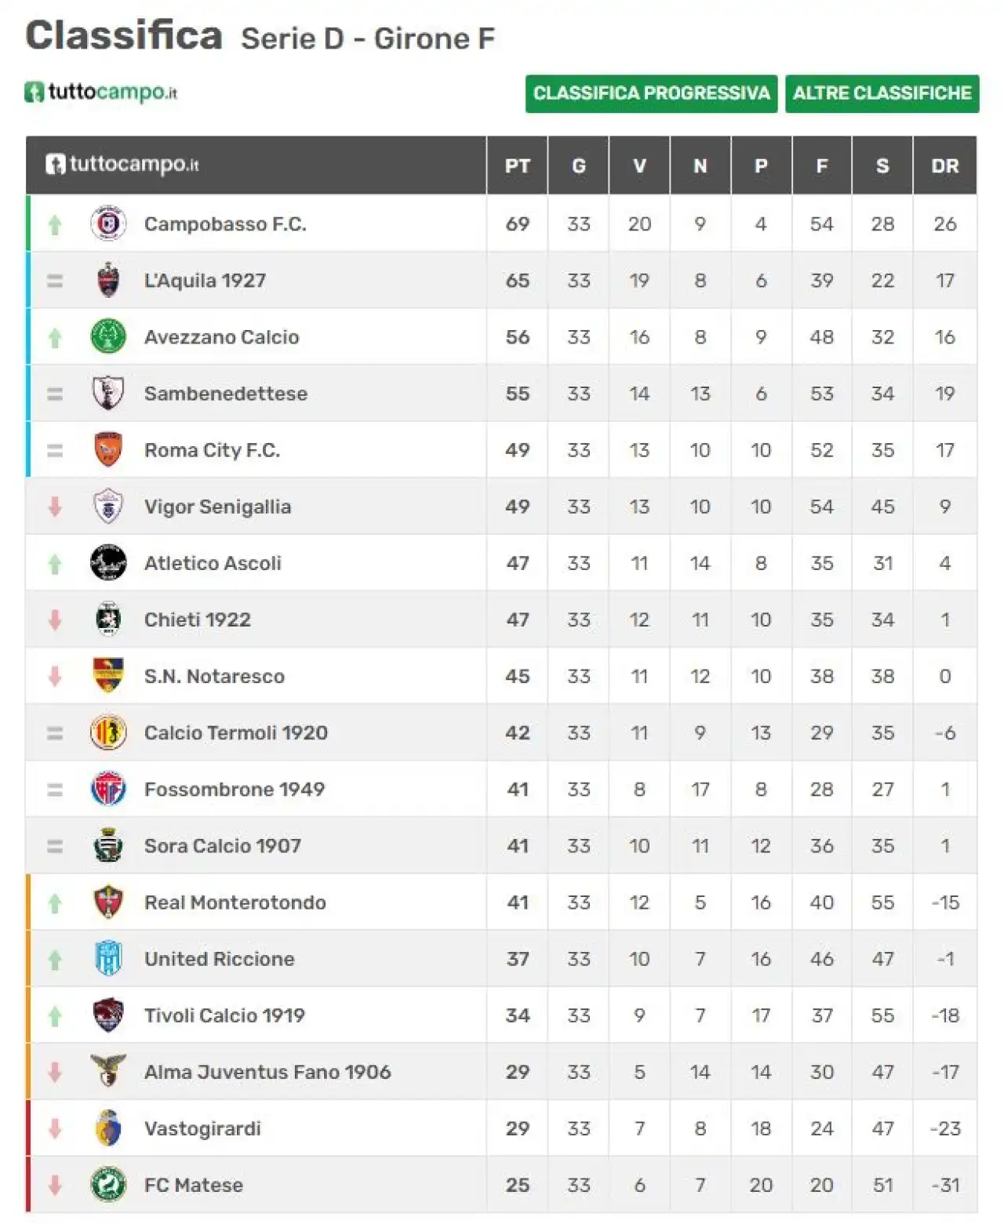Screen dimensions: 1004x1224
Task: Click the L'Aquila 1927 team crest
Action: (108, 281)
